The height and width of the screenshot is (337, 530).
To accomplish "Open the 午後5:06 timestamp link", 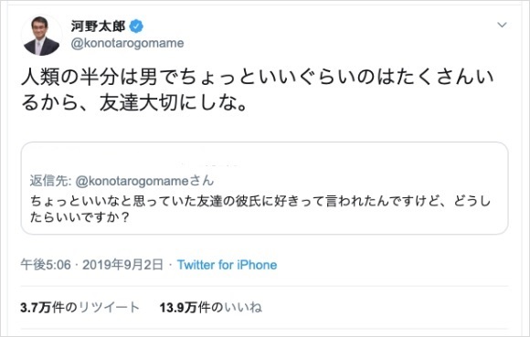I will pos(46,265).
